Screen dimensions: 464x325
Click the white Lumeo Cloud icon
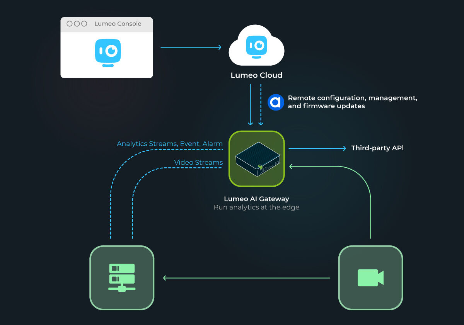pyautogui.click(x=256, y=48)
